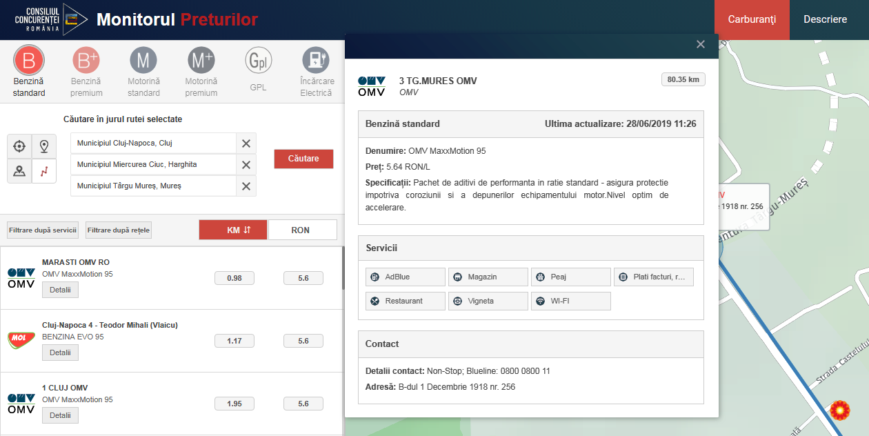869x436 pixels.
Task: Clear the Municipiul Cluj-Napoca route field
Action: point(246,143)
